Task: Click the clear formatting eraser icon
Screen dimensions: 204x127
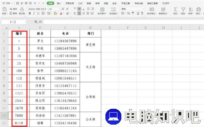Action: 67,13
